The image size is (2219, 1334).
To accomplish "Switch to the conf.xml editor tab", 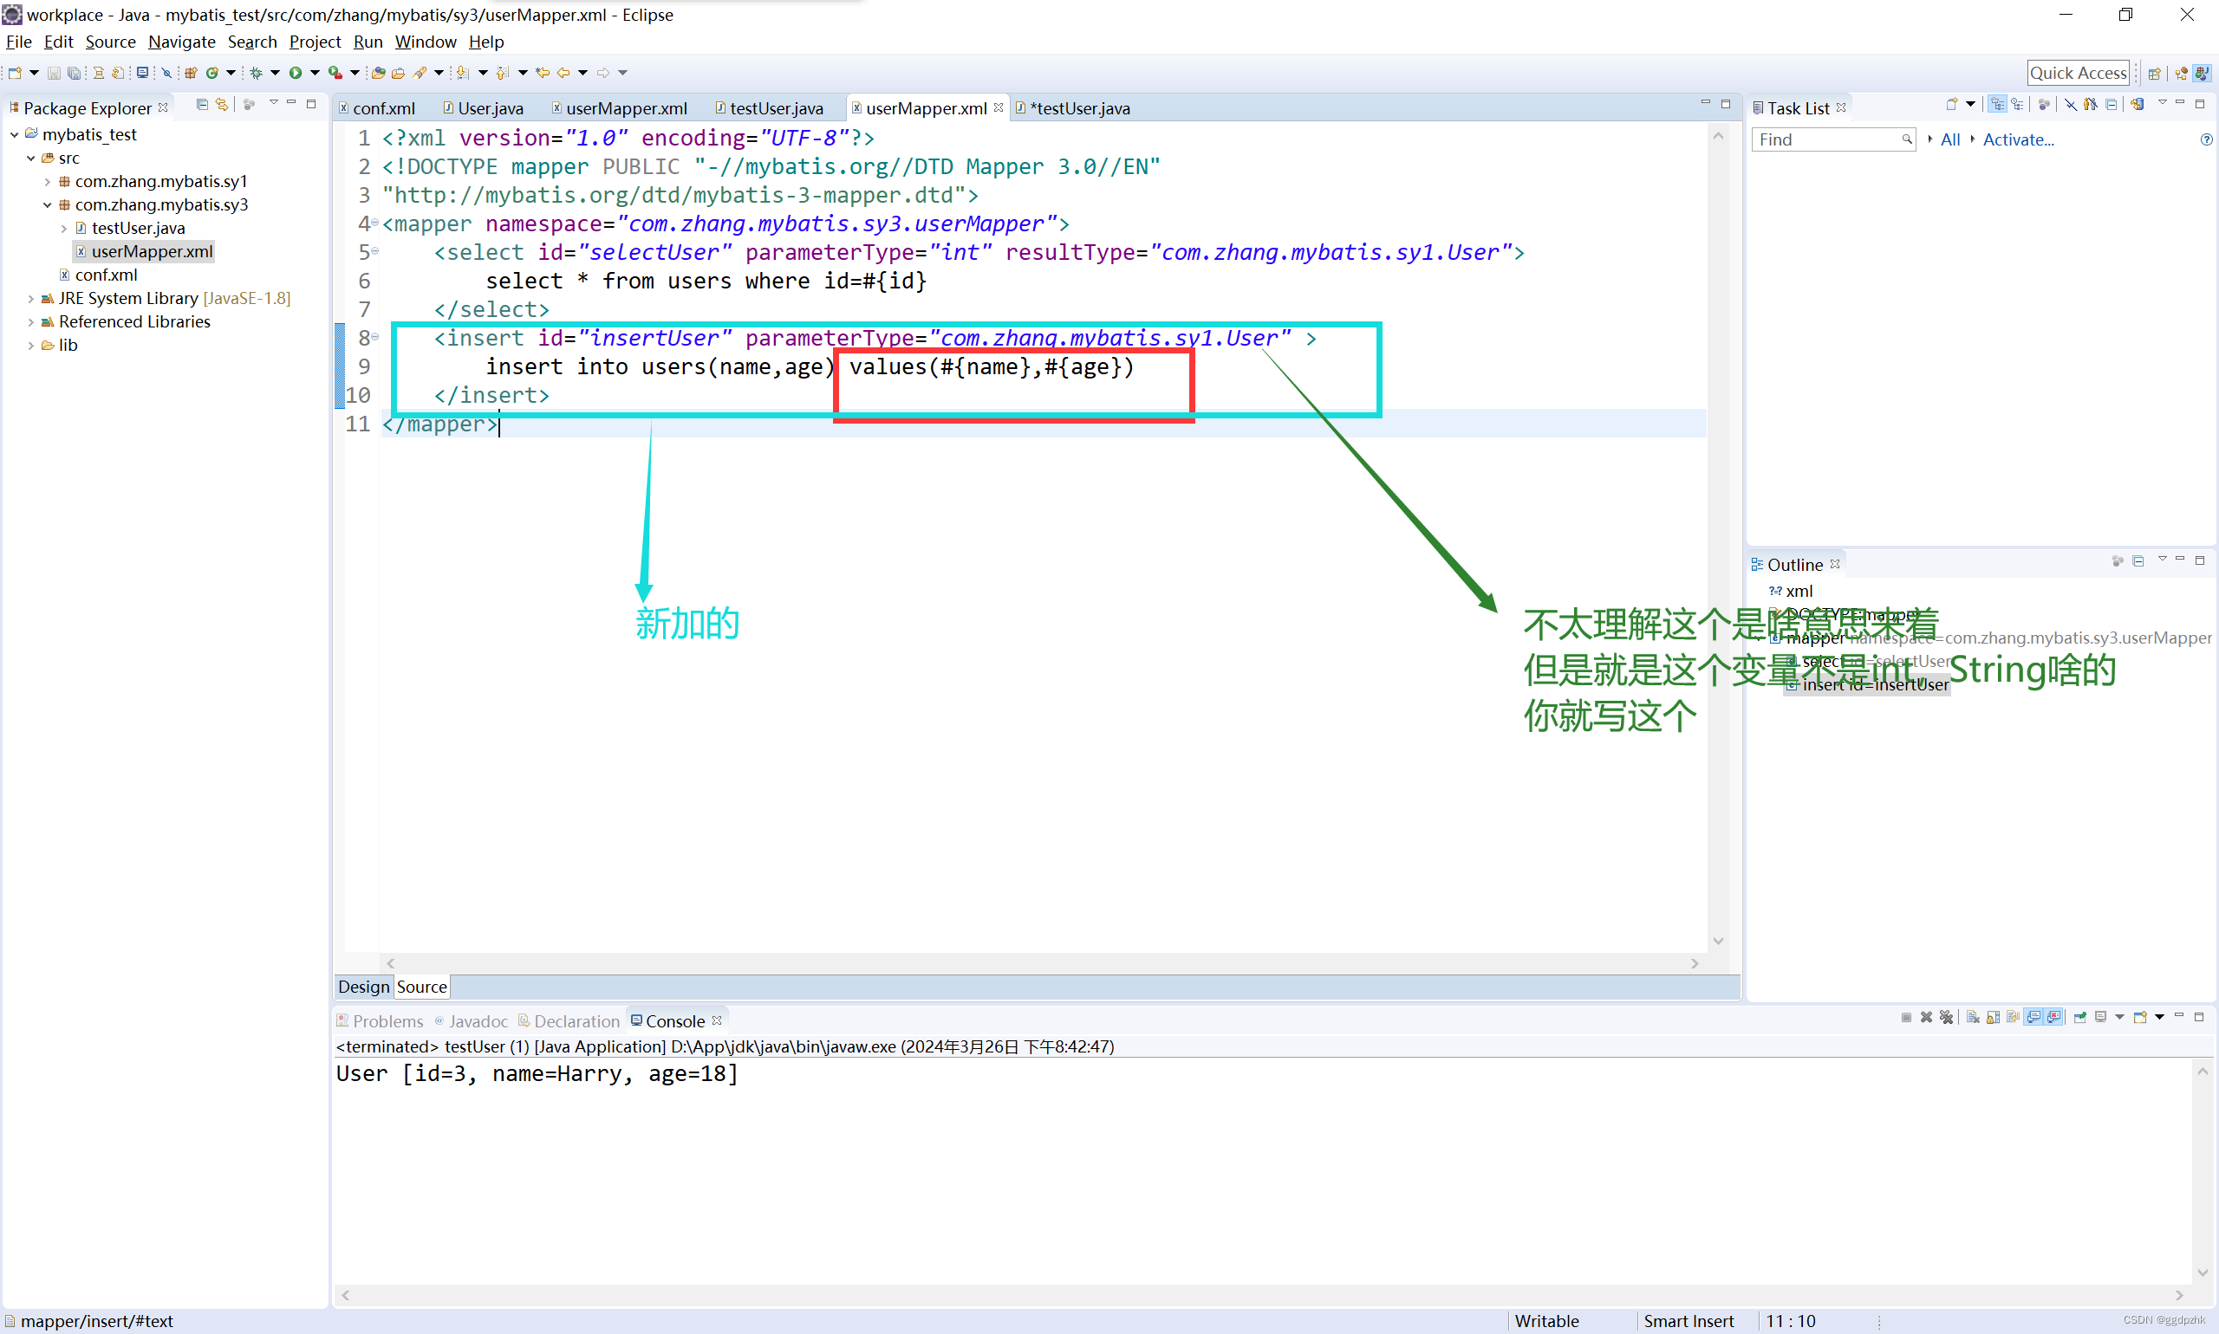I will point(376,108).
